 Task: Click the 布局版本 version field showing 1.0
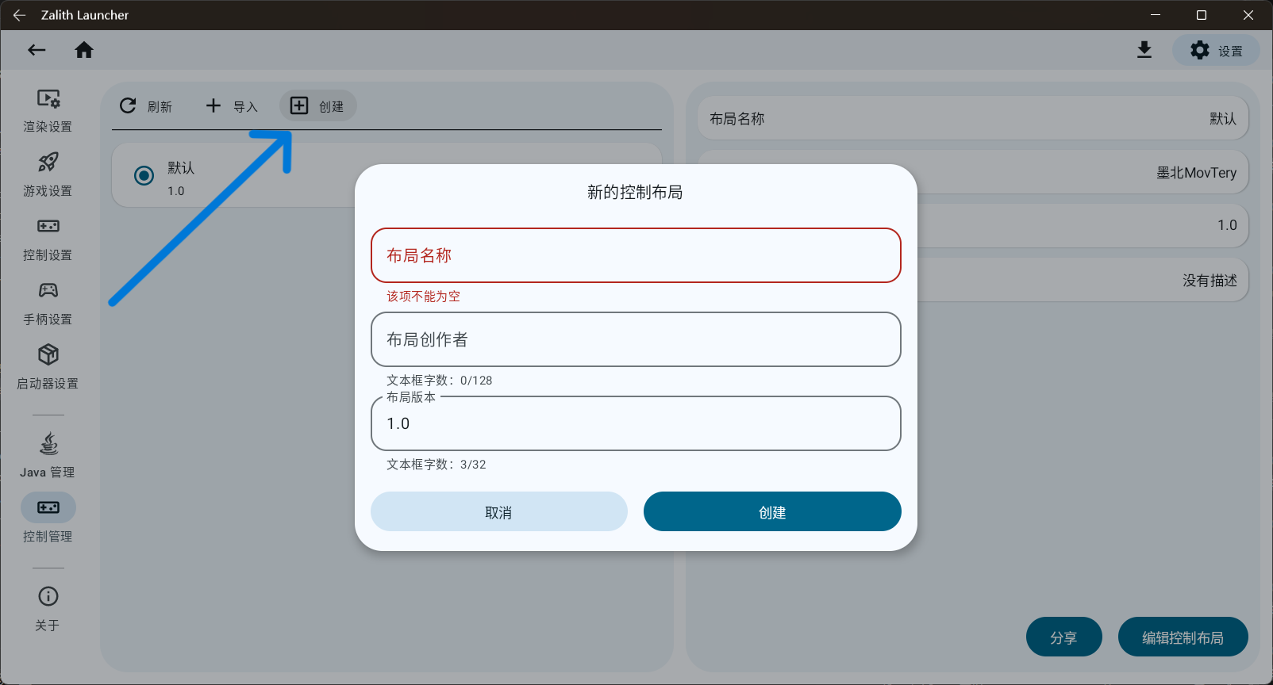click(635, 424)
